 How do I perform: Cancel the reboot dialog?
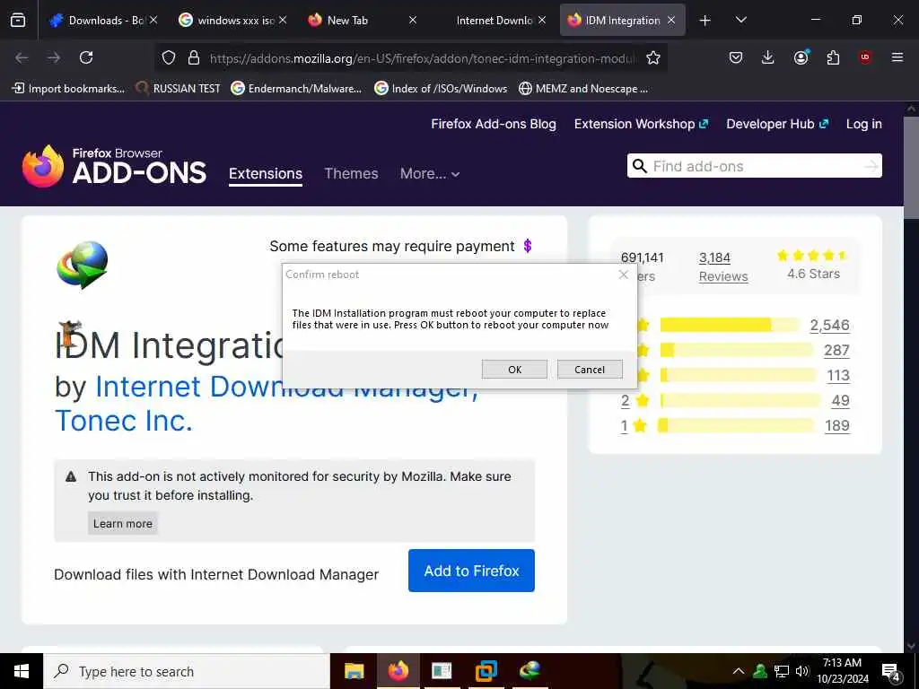point(590,369)
